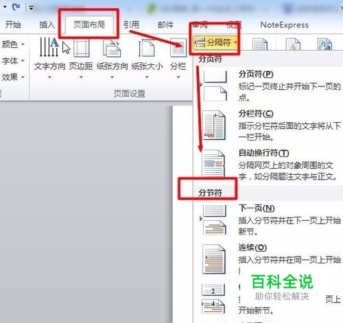The height and width of the screenshot is (323, 343).
Task: Select 连续(O) continuous section break
Action: coord(268,259)
